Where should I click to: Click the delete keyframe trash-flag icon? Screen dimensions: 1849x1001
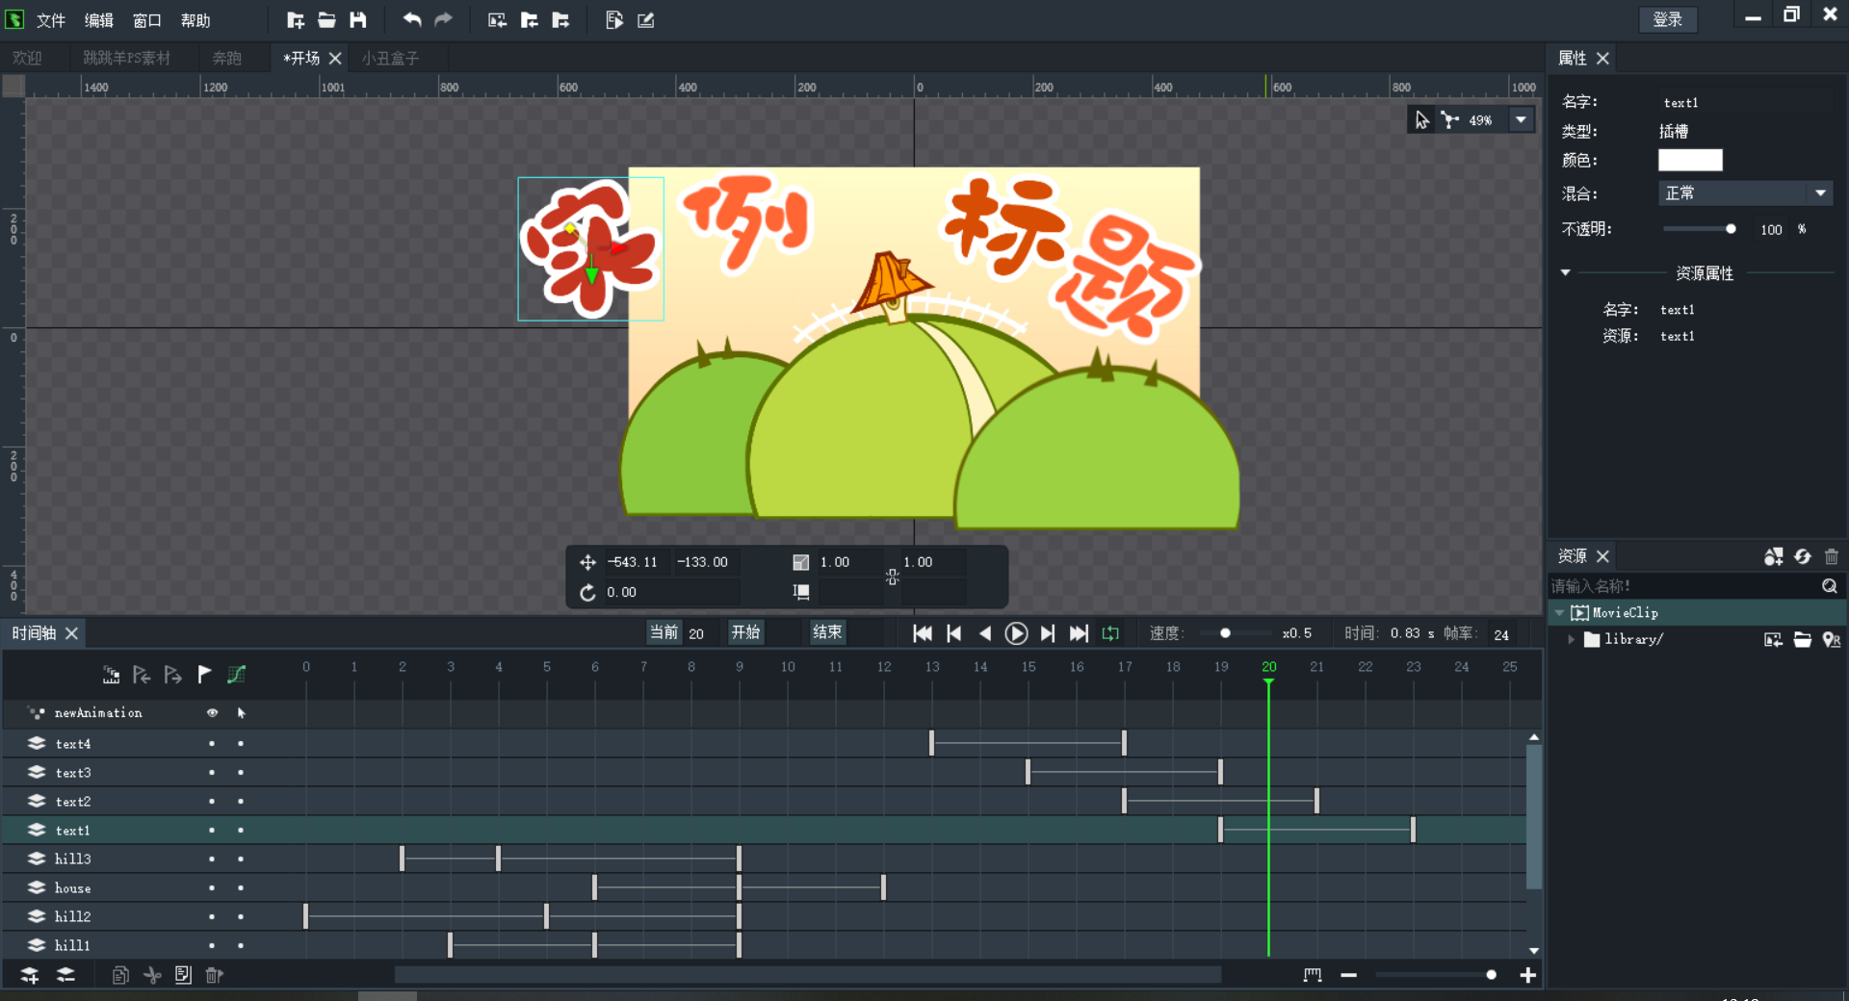click(214, 975)
